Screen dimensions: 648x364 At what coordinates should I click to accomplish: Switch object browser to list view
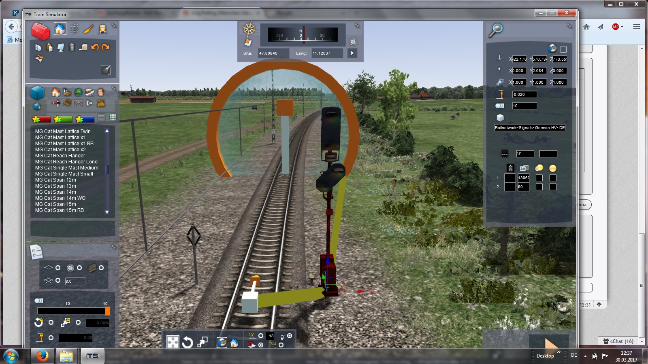(x=102, y=118)
